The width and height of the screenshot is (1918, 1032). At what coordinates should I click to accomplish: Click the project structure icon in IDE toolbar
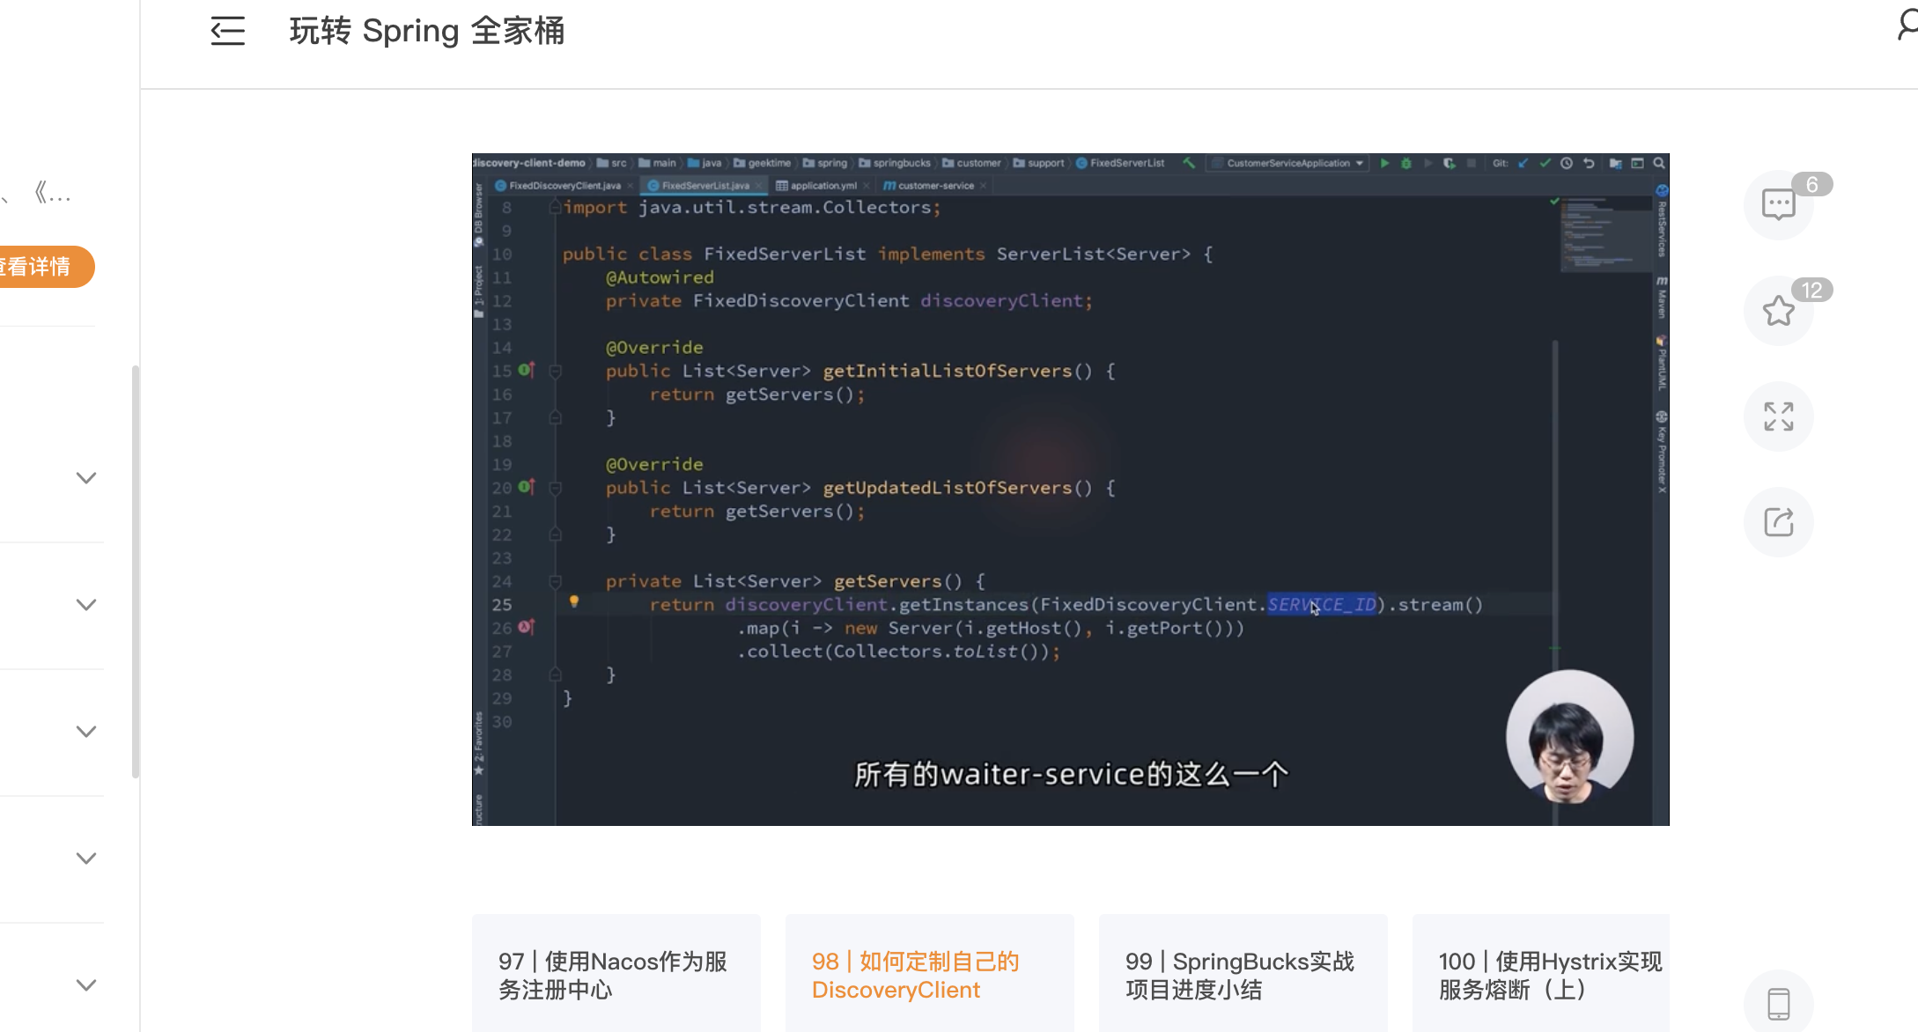pos(1615,163)
